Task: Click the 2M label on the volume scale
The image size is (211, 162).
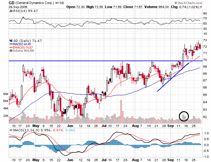Action: [6, 116]
